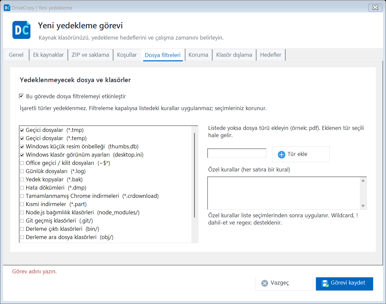
Task: Open the Hedefler tab
Action: click(271, 55)
